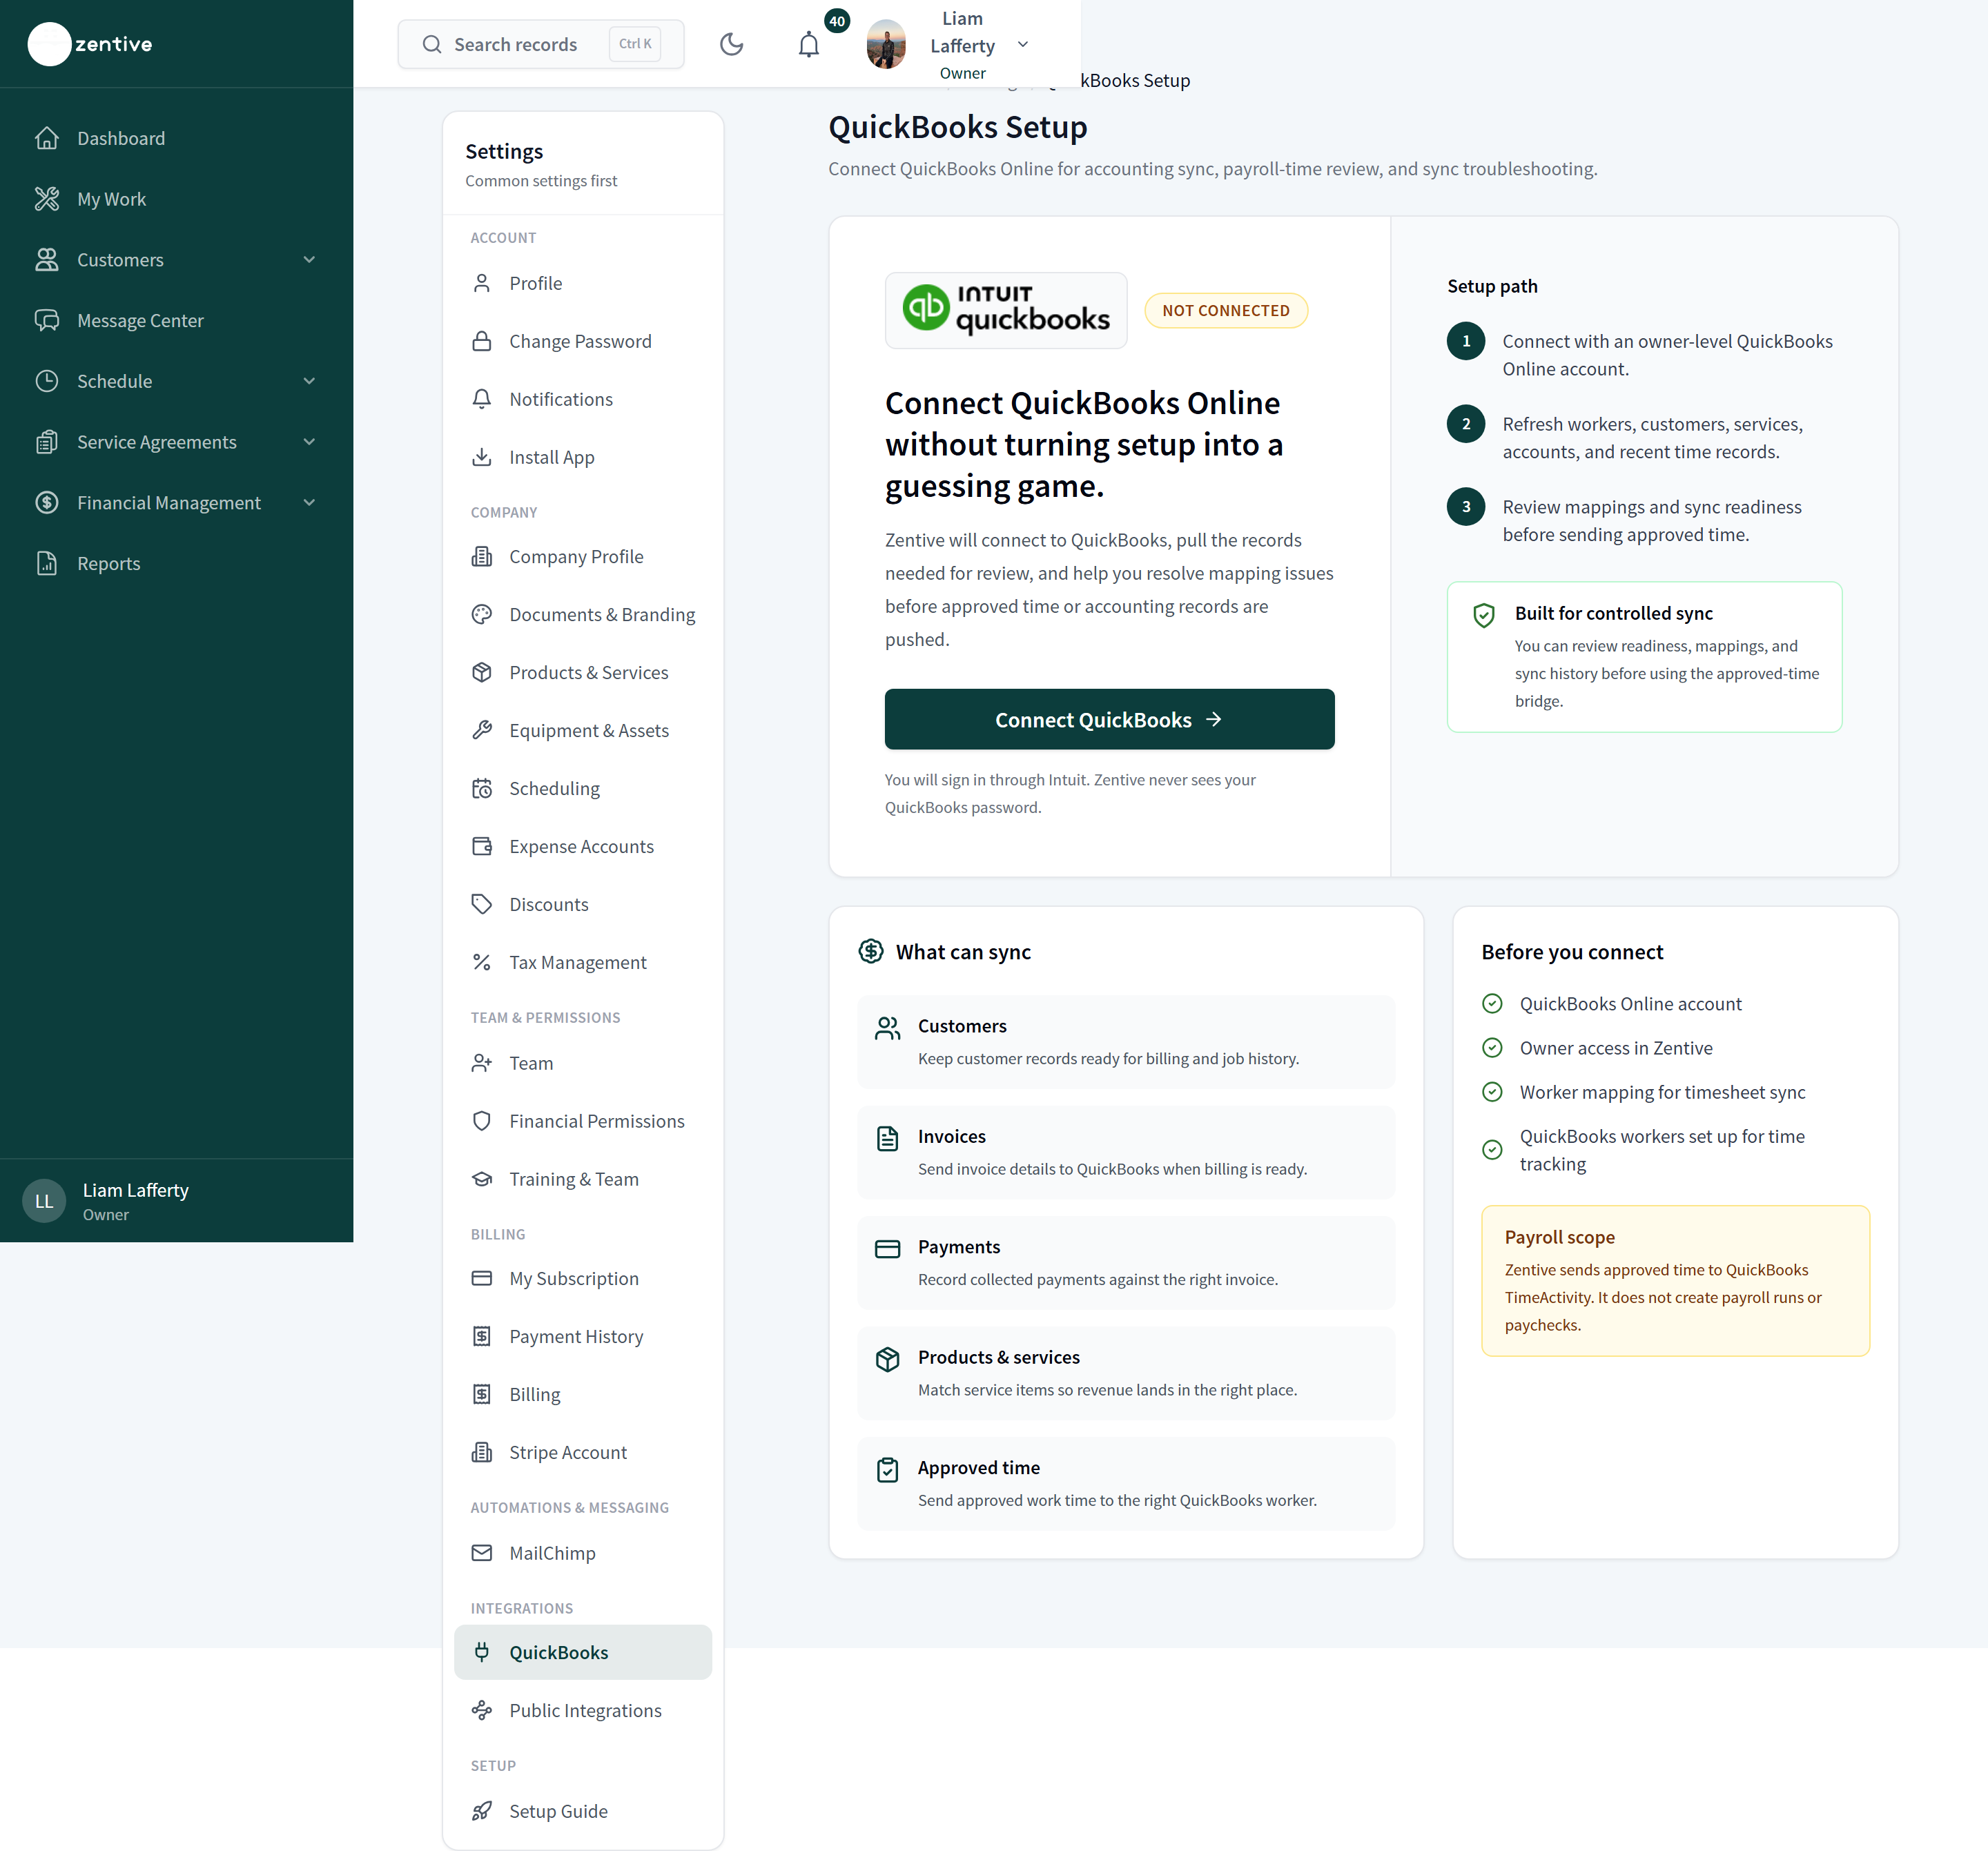The image size is (1988, 1851).
Task: Open Profile settings
Action: [x=583, y=283]
